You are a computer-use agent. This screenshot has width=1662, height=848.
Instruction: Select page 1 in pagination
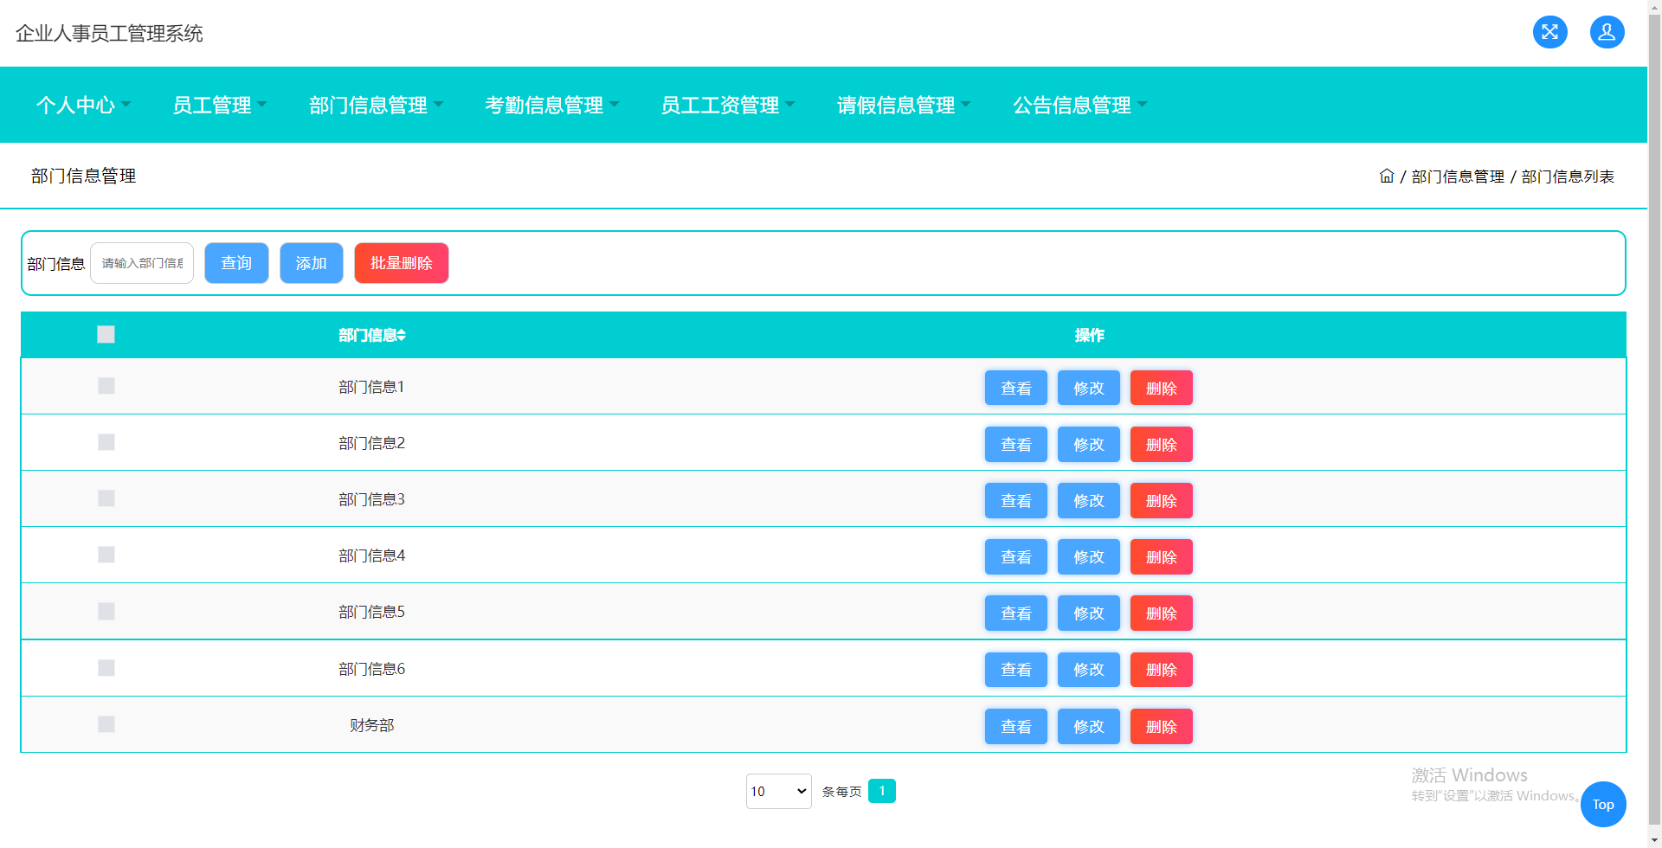coord(882,790)
